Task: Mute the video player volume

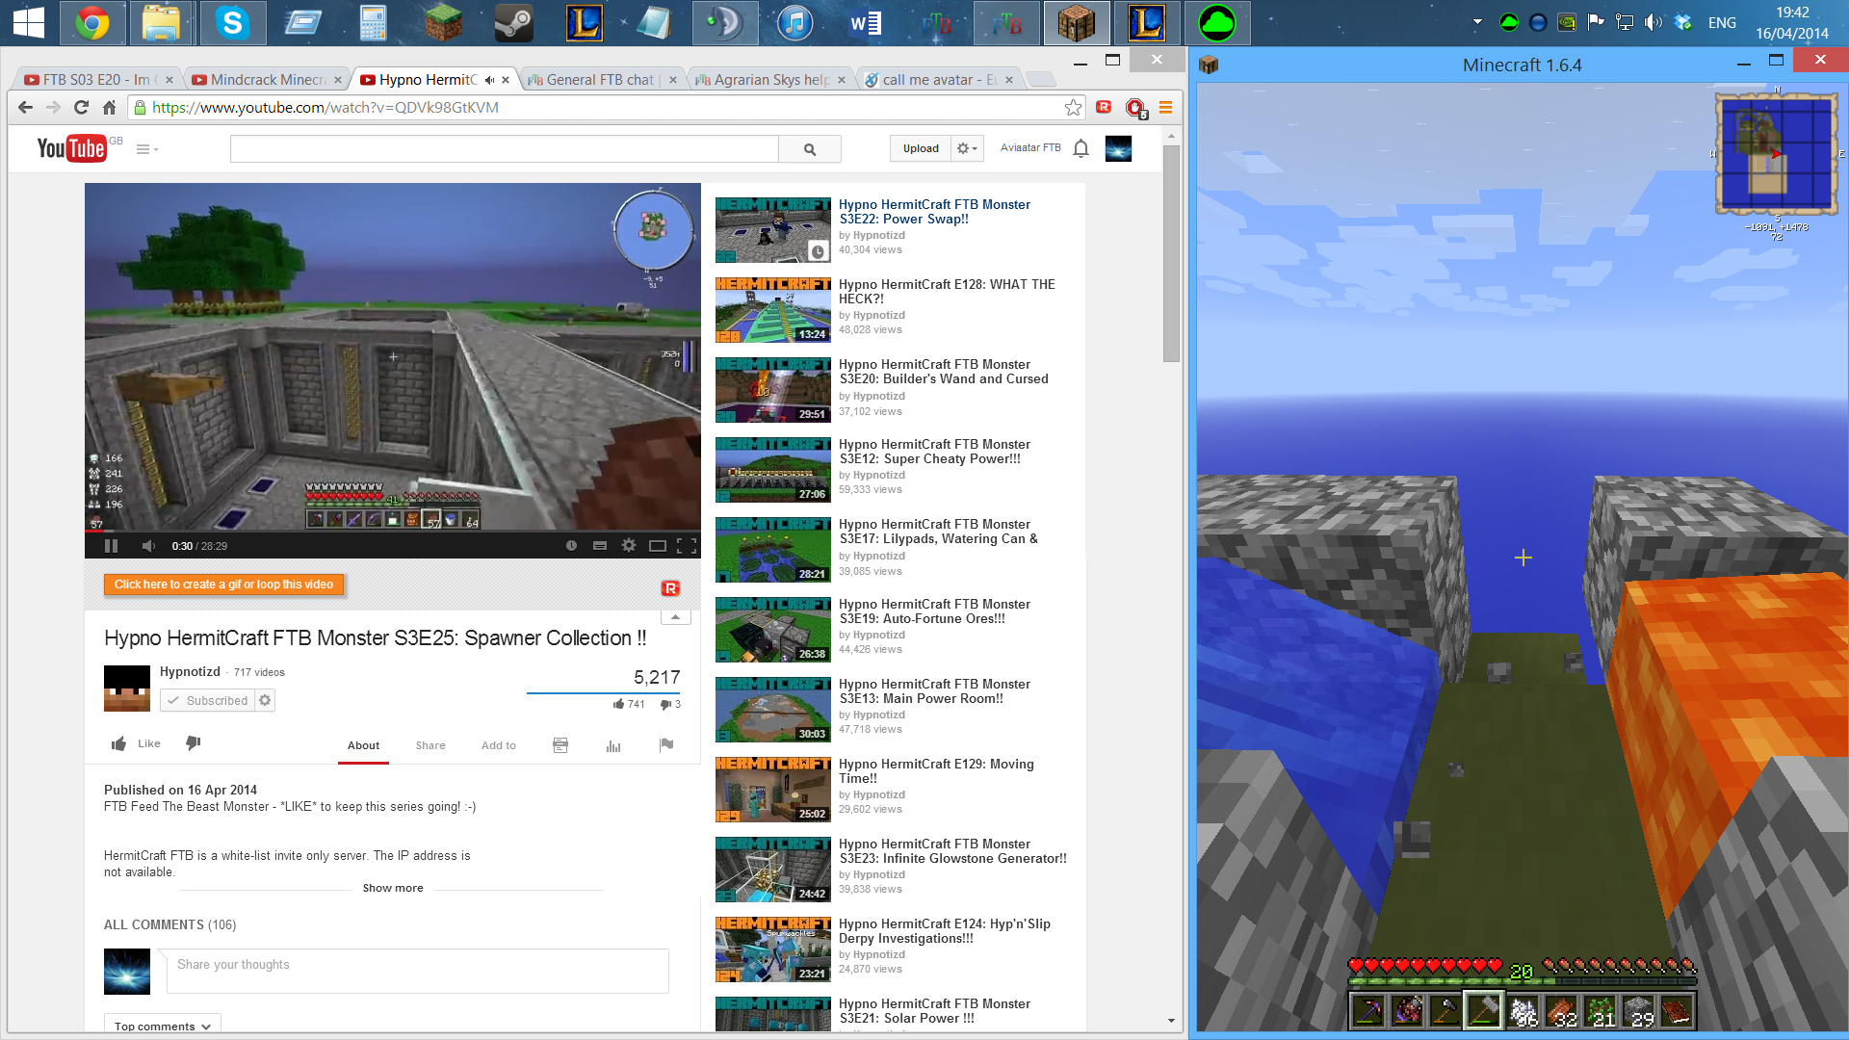Action: click(148, 546)
